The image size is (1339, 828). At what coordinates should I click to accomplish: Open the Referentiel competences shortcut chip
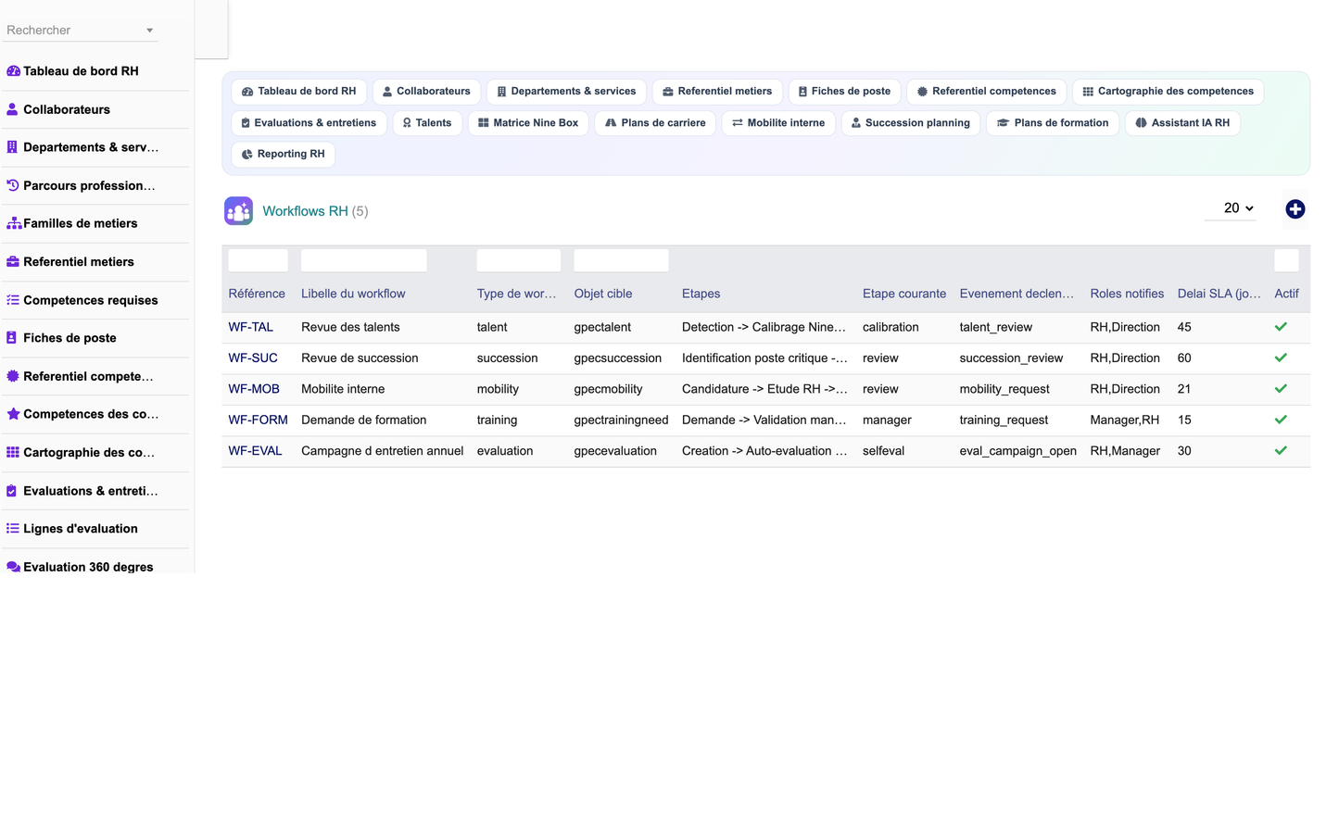[987, 92]
